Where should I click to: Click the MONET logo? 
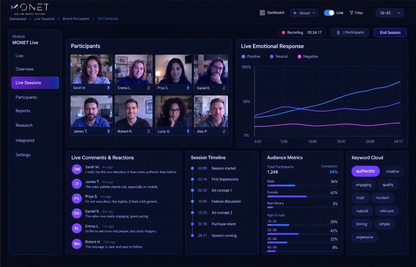coord(30,9)
